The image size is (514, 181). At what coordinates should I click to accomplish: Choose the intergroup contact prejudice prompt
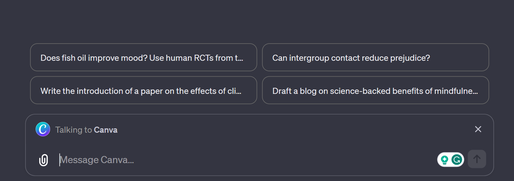(x=376, y=57)
